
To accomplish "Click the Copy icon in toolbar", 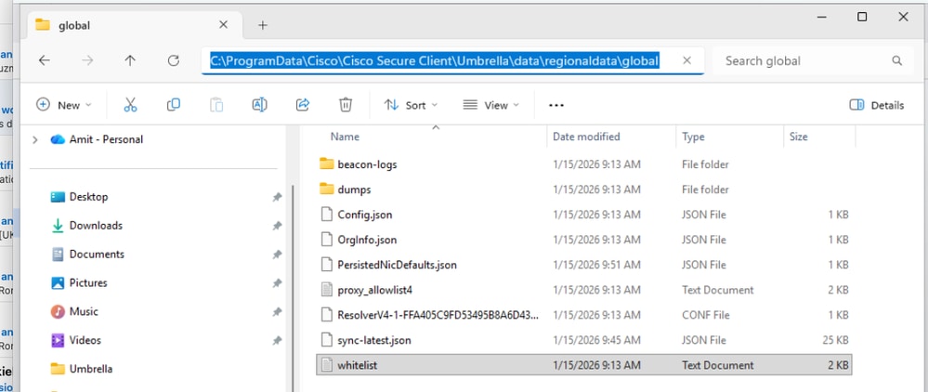I will [x=174, y=105].
